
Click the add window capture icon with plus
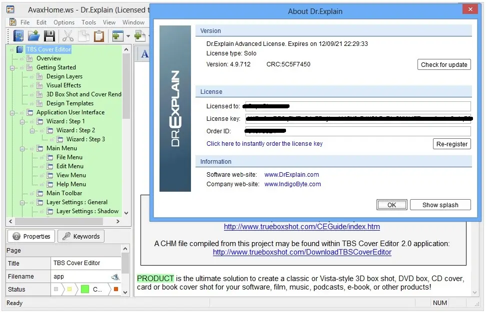[118, 36]
